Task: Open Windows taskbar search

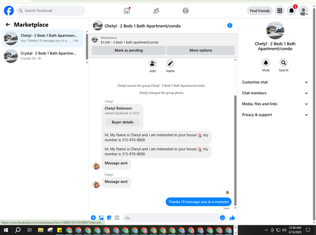Action: pyautogui.click(x=18, y=230)
